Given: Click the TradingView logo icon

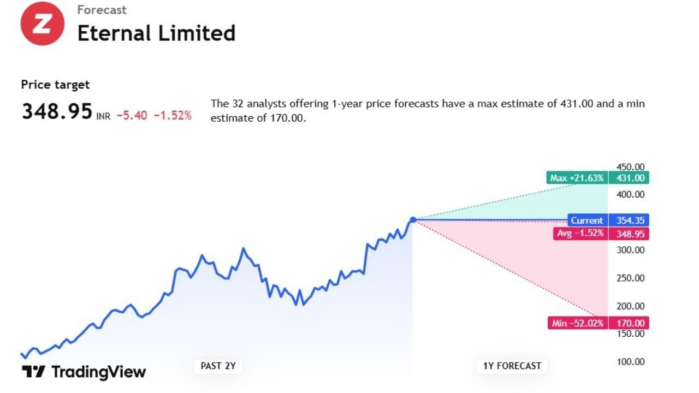Looking at the screenshot, I should point(33,372).
